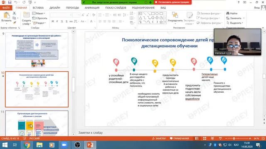
Task: Open the font name combo box
Action: click(x=61, y=15)
